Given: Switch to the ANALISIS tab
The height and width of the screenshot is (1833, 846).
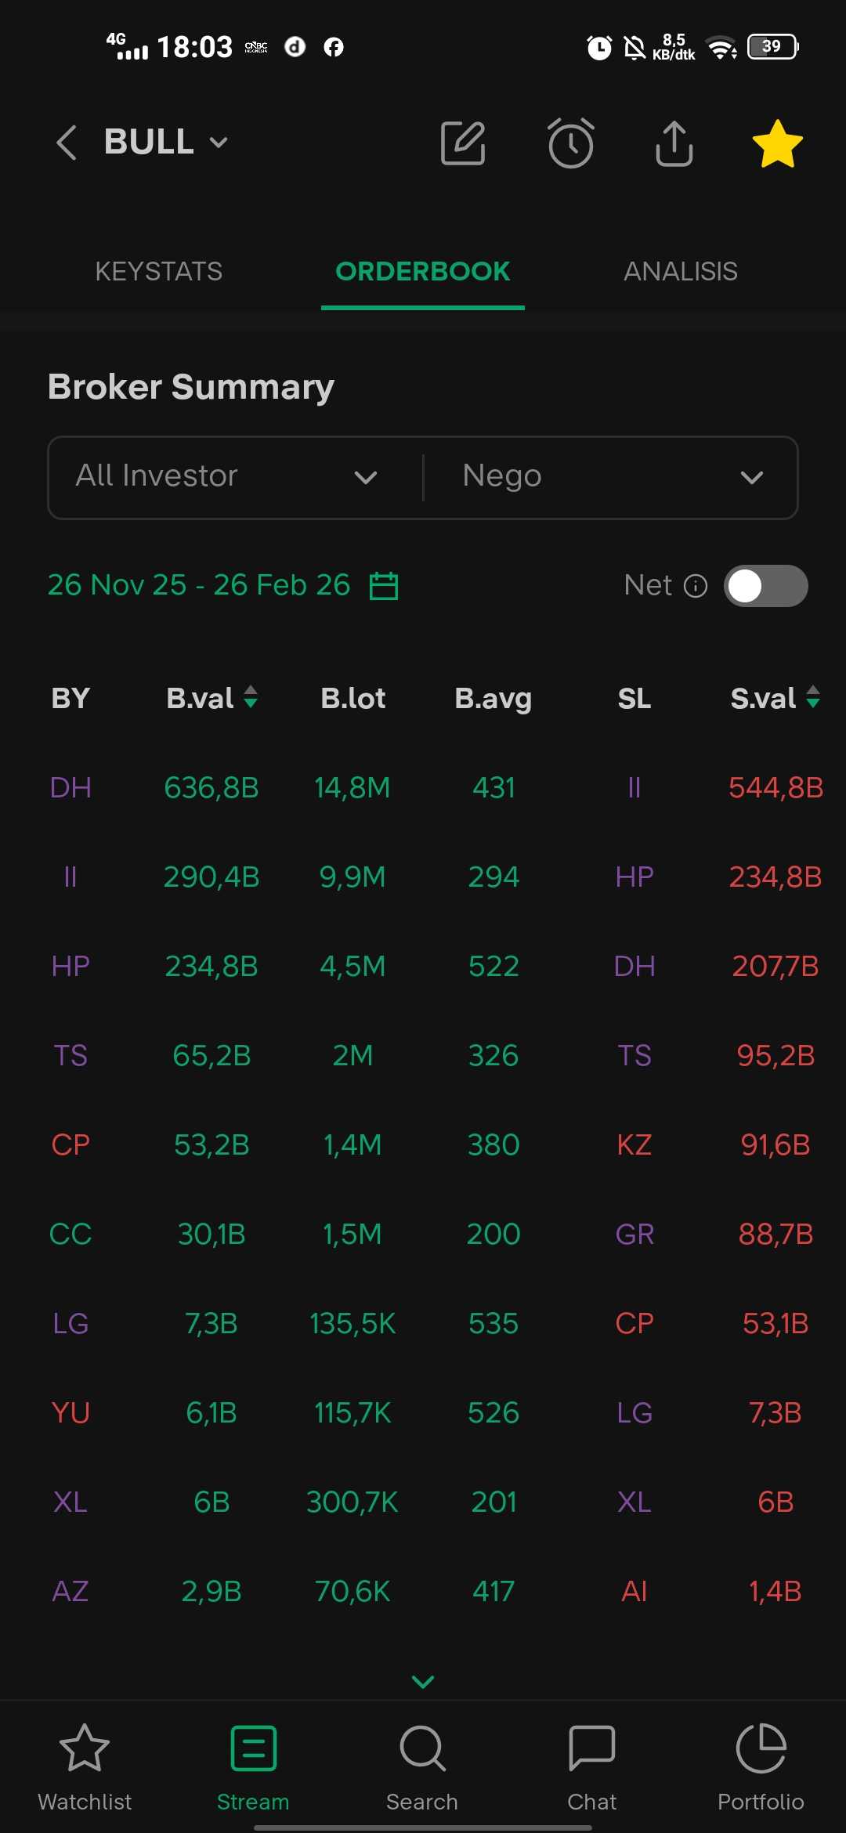Looking at the screenshot, I should 680,272.
